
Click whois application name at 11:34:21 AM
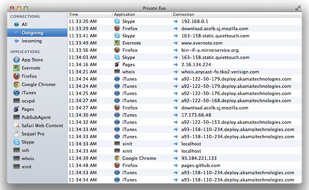(129, 72)
